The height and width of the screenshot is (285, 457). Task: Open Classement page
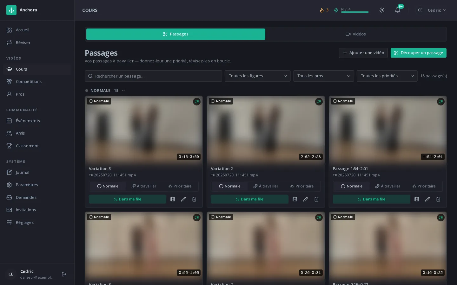point(37,146)
